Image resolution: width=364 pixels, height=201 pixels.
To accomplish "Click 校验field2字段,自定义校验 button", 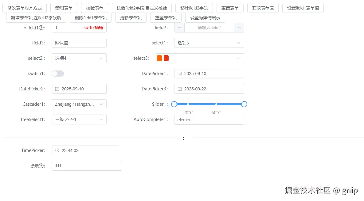I will click(x=142, y=8).
